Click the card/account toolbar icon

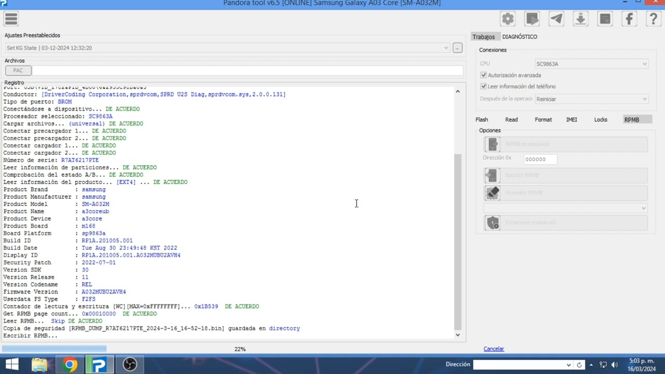[x=605, y=19]
